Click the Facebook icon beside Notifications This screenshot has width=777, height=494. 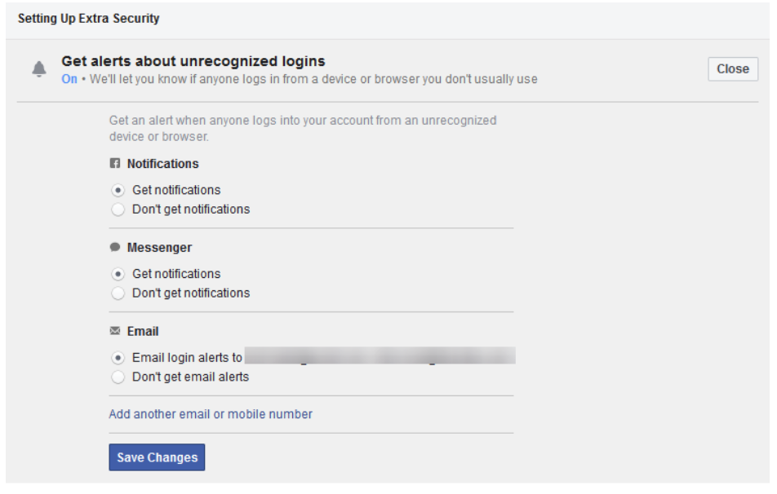tap(115, 164)
